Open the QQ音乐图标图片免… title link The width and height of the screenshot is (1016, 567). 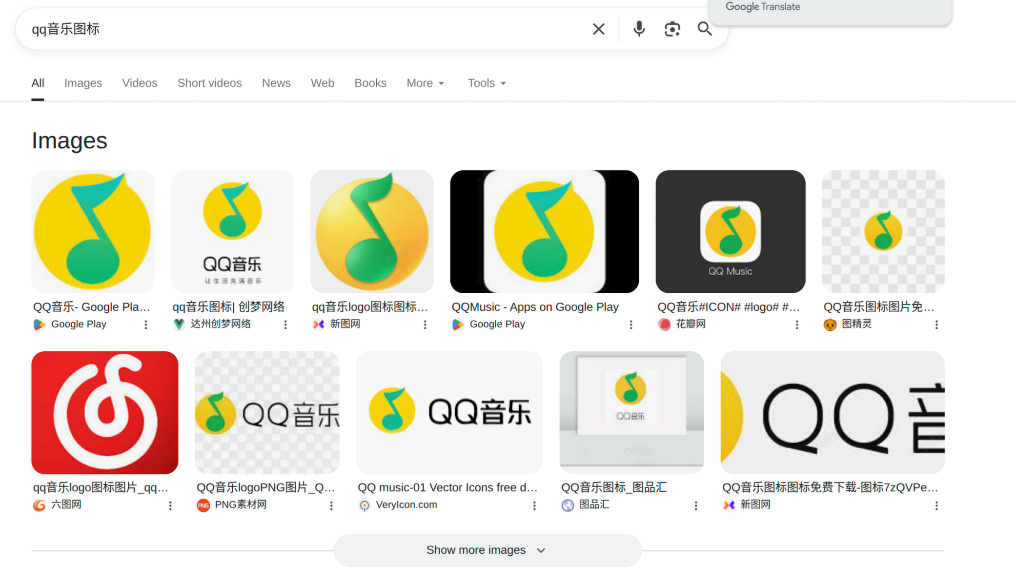tap(879, 307)
